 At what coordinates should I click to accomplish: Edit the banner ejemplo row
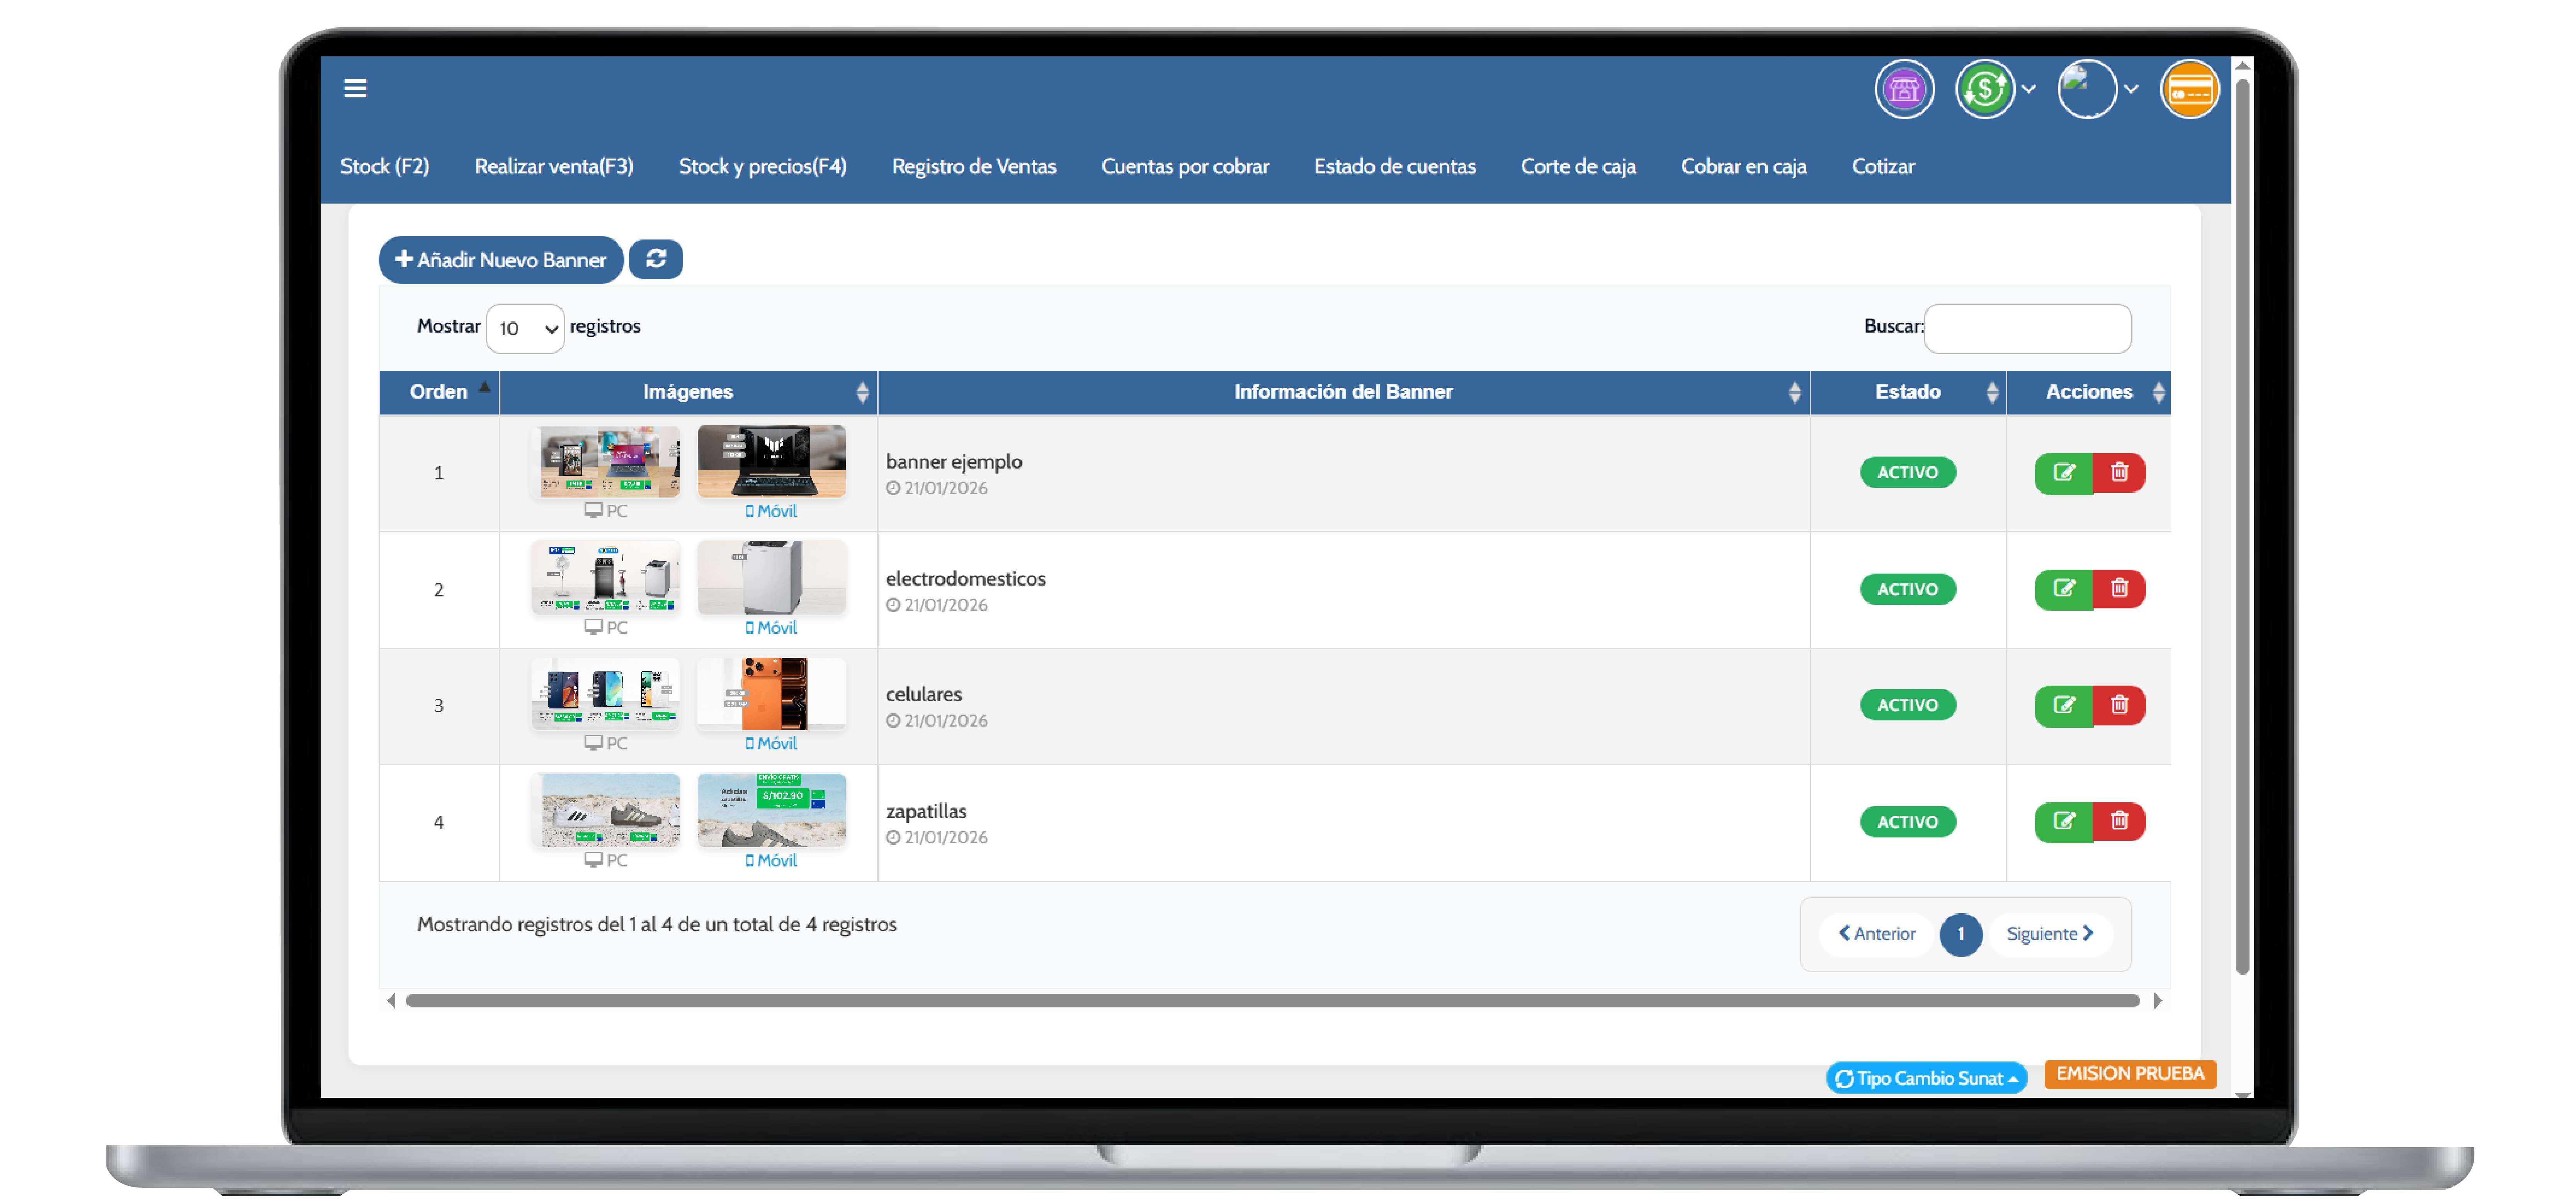[x=2064, y=473]
